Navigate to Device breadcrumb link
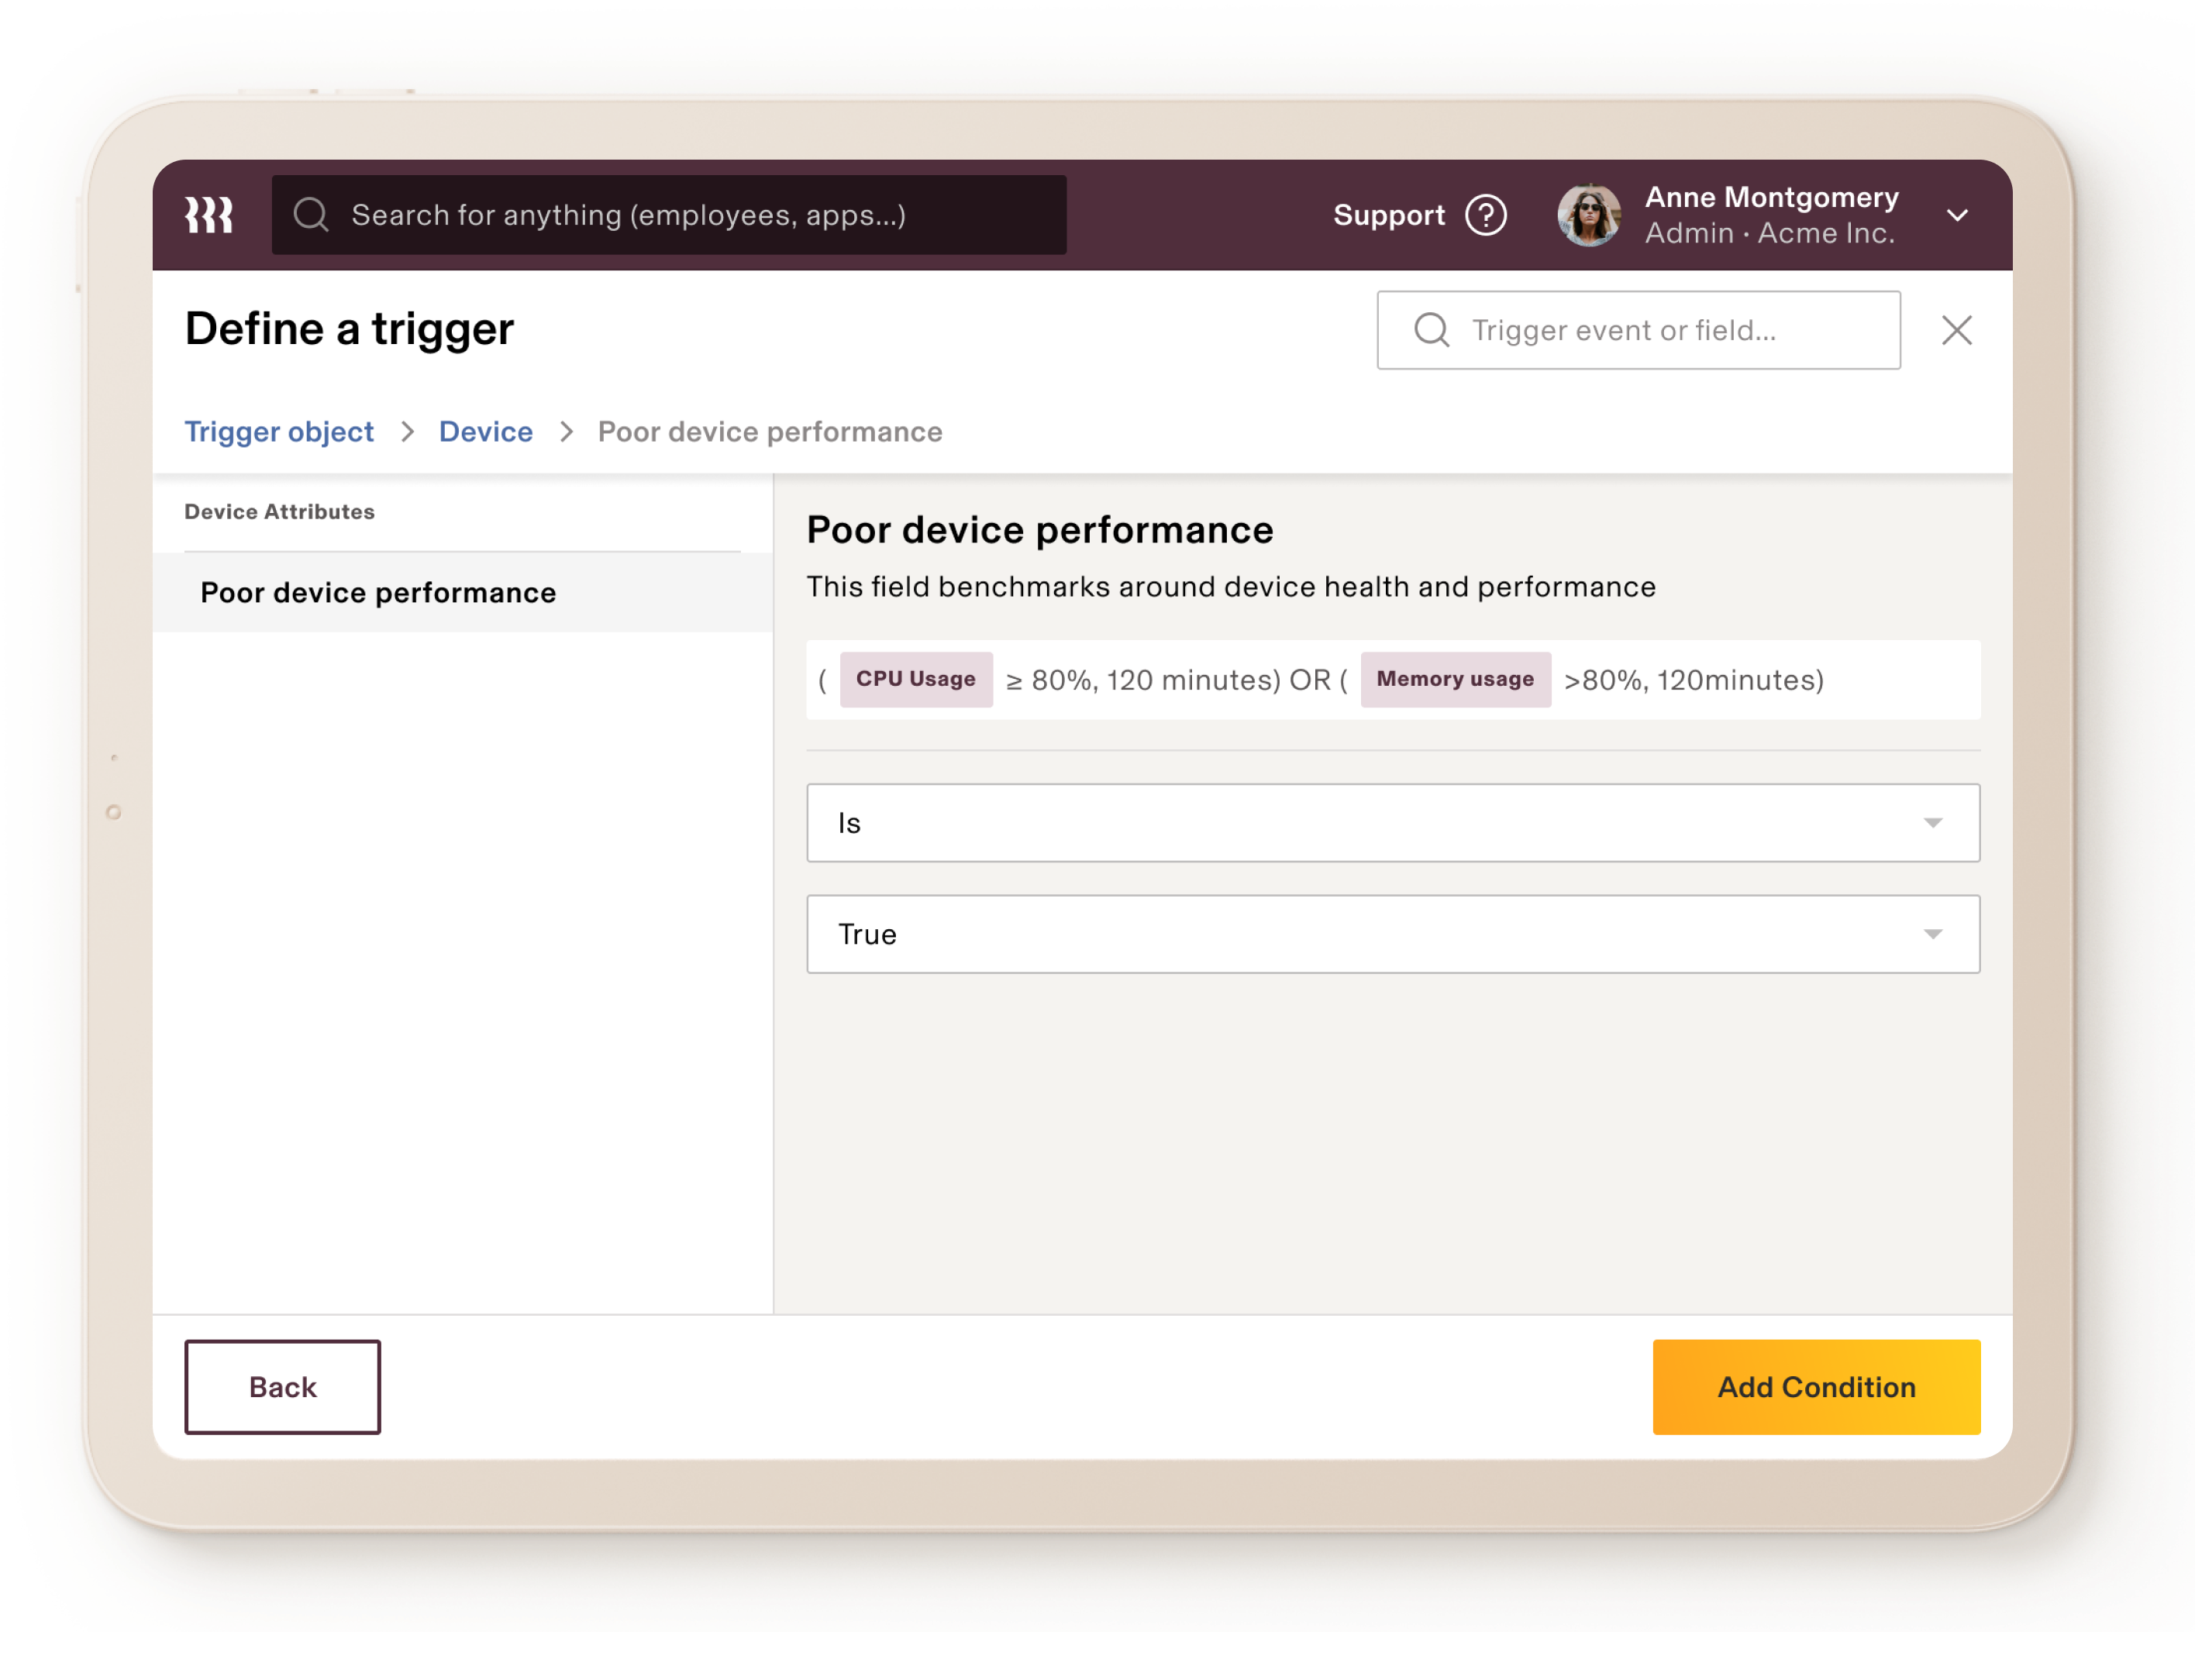 (486, 432)
